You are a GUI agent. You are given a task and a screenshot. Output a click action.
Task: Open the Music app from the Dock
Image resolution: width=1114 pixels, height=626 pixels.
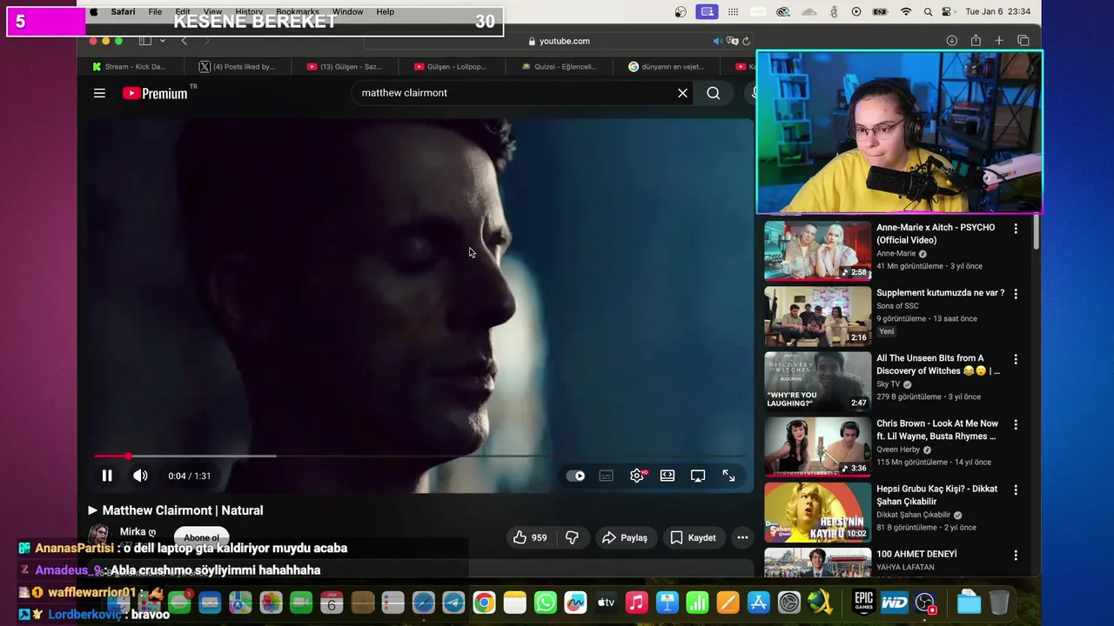[637, 603]
